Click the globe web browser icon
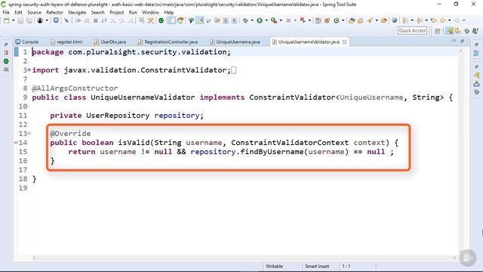 click(394, 20)
